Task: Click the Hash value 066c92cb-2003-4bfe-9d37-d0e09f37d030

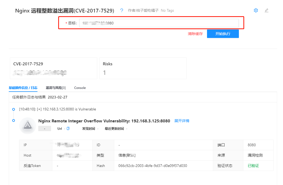Action: [153, 166]
